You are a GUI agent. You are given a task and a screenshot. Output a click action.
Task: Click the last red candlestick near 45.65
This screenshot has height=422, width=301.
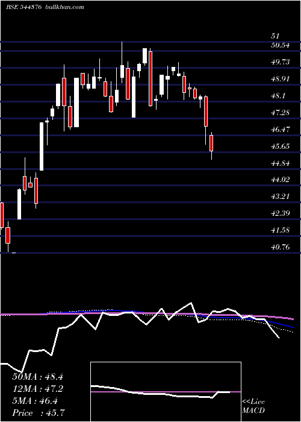pyautogui.click(x=211, y=143)
